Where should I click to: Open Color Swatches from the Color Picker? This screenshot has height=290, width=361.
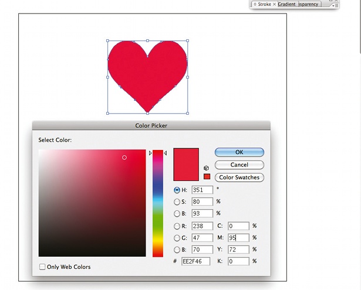tap(239, 178)
